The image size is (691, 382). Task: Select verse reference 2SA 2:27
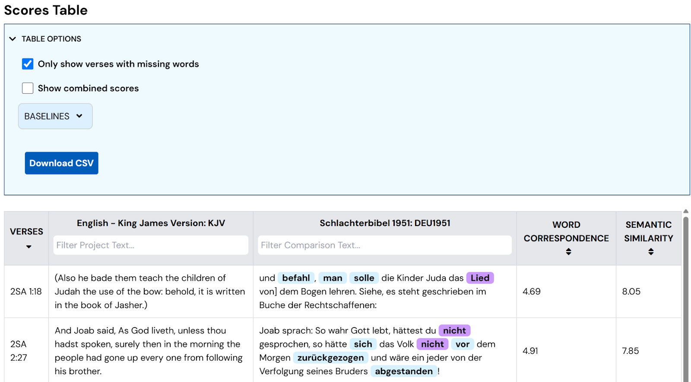pos(19,351)
